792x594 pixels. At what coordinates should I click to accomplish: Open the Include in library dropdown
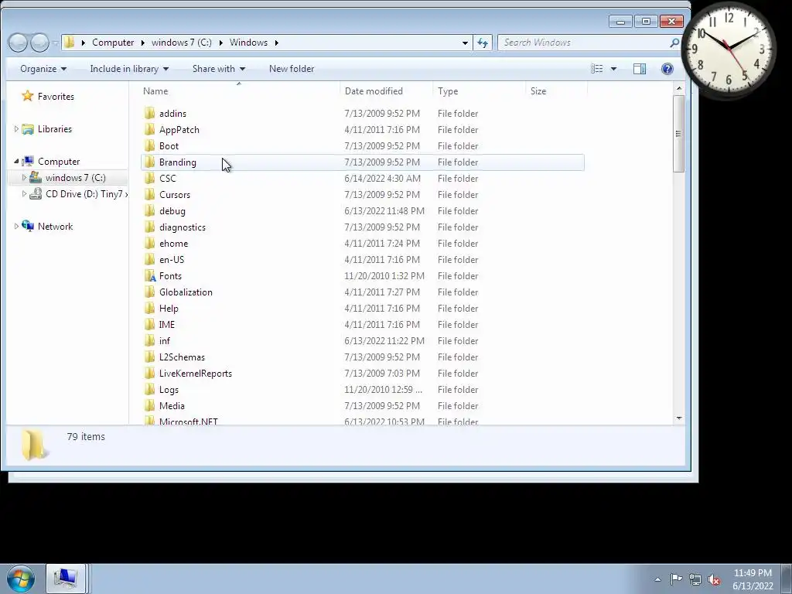129,69
